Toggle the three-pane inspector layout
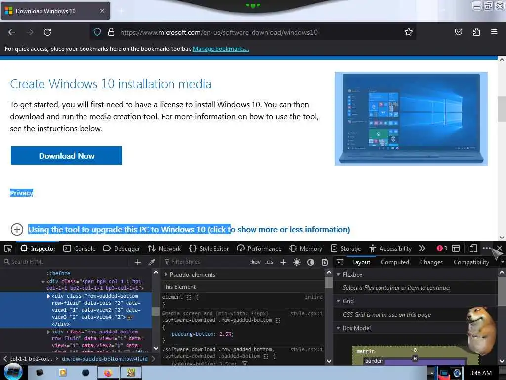The height and width of the screenshot is (380, 506). (340, 262)
